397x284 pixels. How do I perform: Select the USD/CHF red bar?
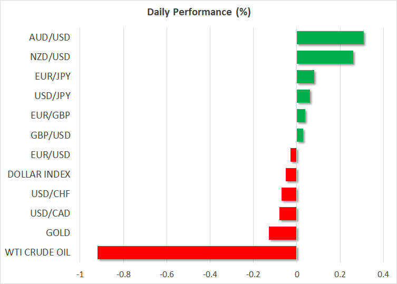coord(289,194)
